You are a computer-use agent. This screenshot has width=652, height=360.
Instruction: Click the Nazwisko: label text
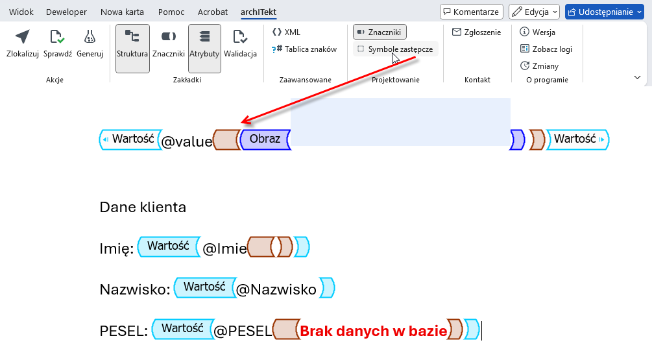(x=135, y=289)
